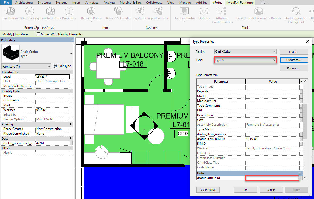Viewport: 314px width, 199px height.
Task: Open the Collaborate ribbon tab
Action: [x=154, y=3]
